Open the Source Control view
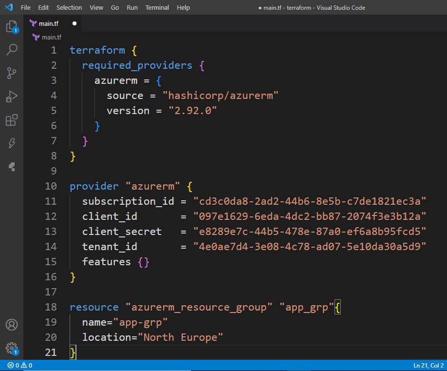447x371 pixels. pyautogui.click(x=11, y=73)
